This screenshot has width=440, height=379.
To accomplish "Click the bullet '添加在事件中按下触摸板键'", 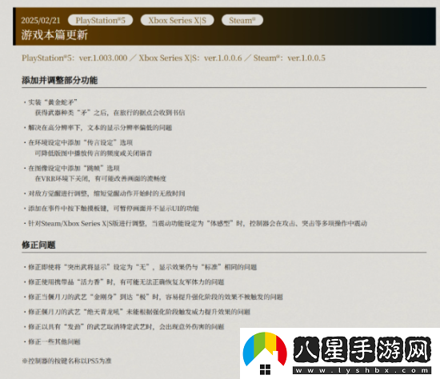I will 111,208.
